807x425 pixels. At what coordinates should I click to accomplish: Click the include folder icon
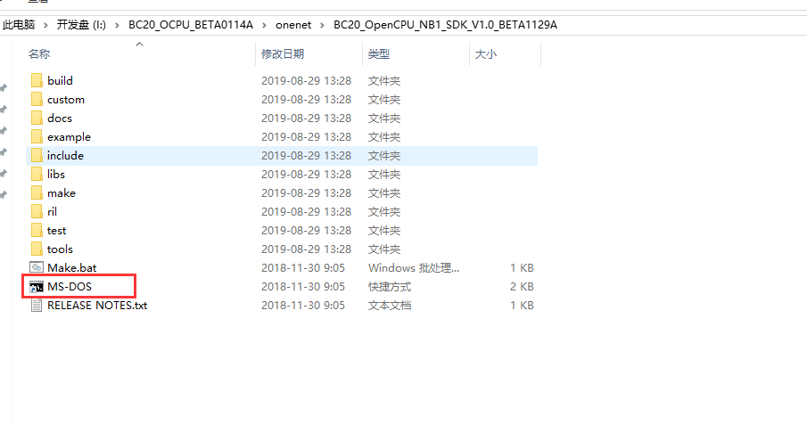click(x=37, y=155)
